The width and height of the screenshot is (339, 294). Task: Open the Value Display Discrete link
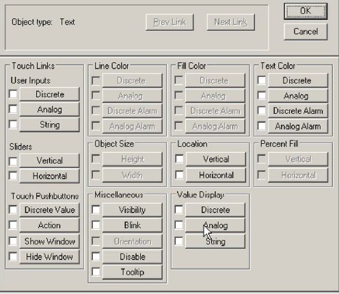point(215,210)
